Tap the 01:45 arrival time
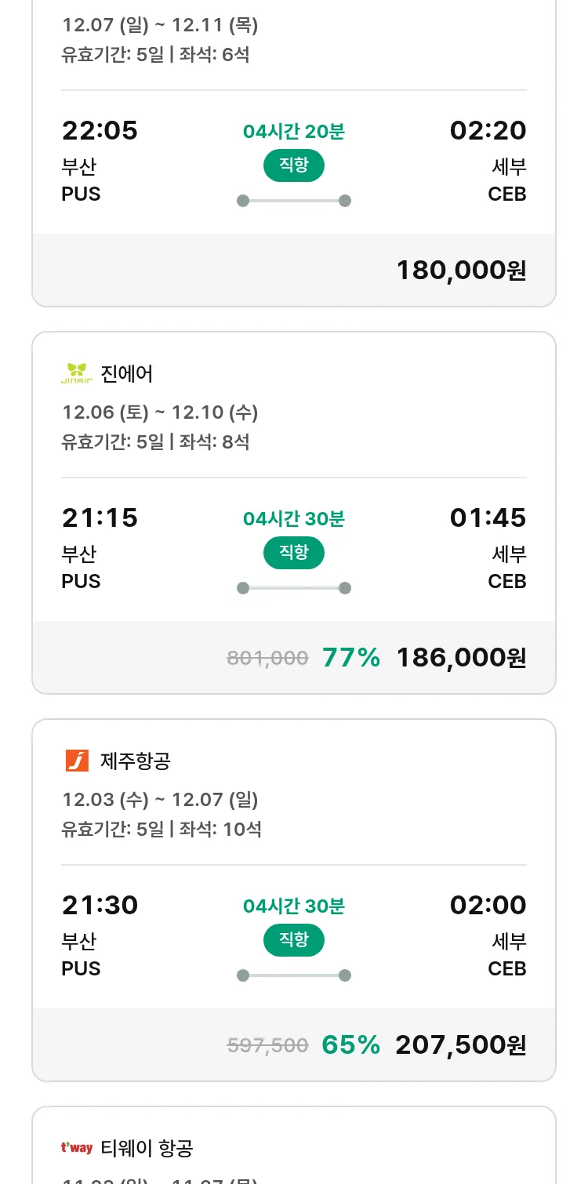Viewport: 588px width, 1184px height. [488, 518]
